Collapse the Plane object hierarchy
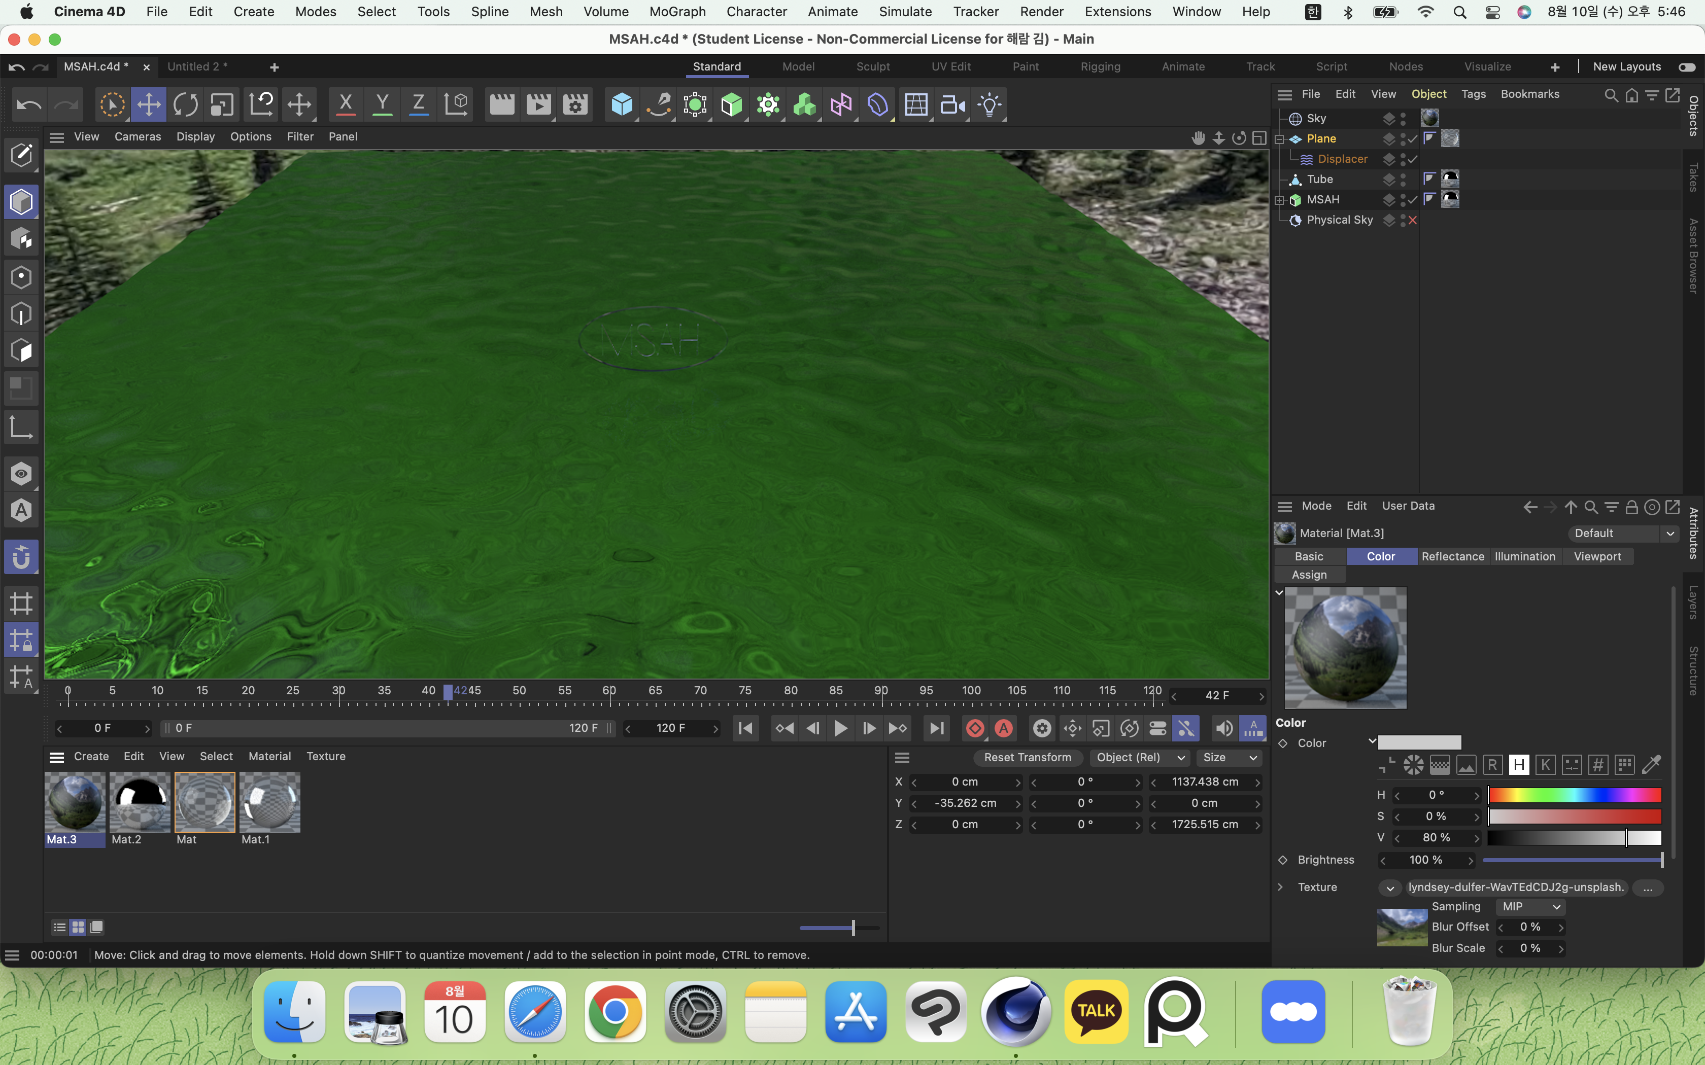The image size is (1705, 1065). pos(1279,139)
